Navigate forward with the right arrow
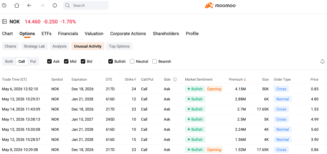The width and height of the screenshot is (327, 154). [42, 5]
